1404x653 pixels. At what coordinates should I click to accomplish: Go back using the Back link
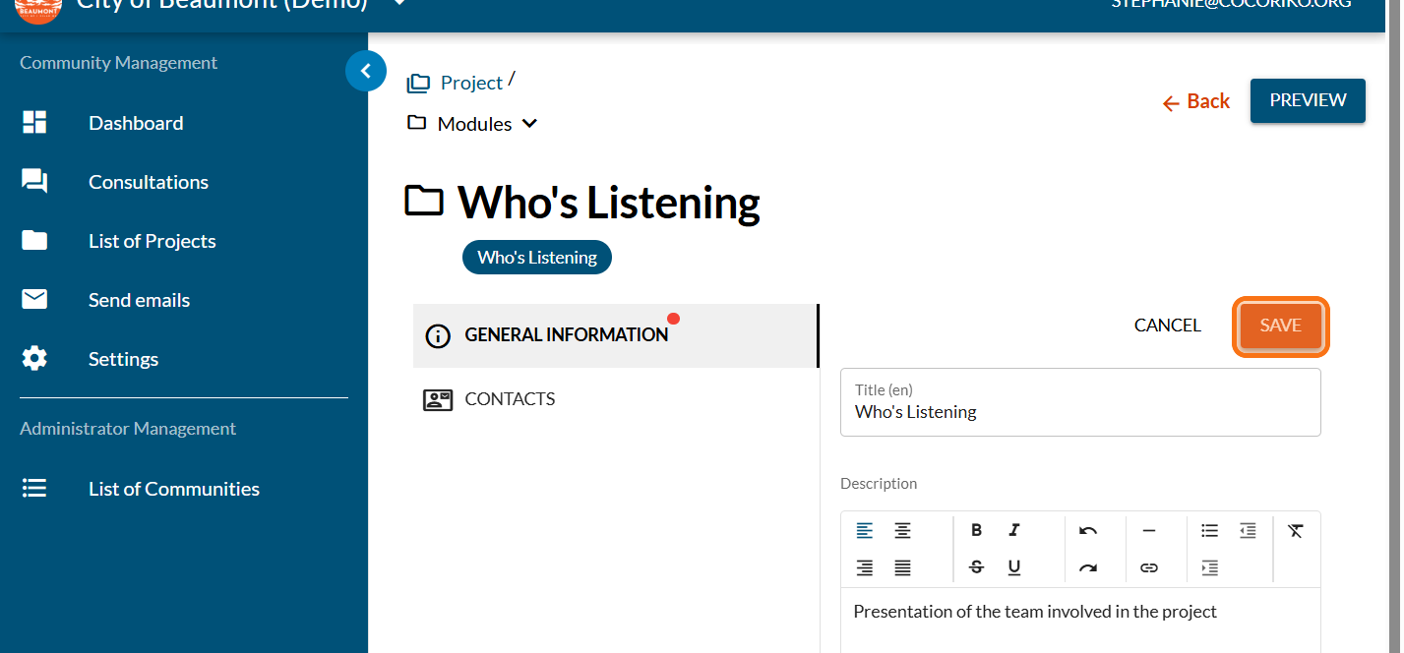1196,101
